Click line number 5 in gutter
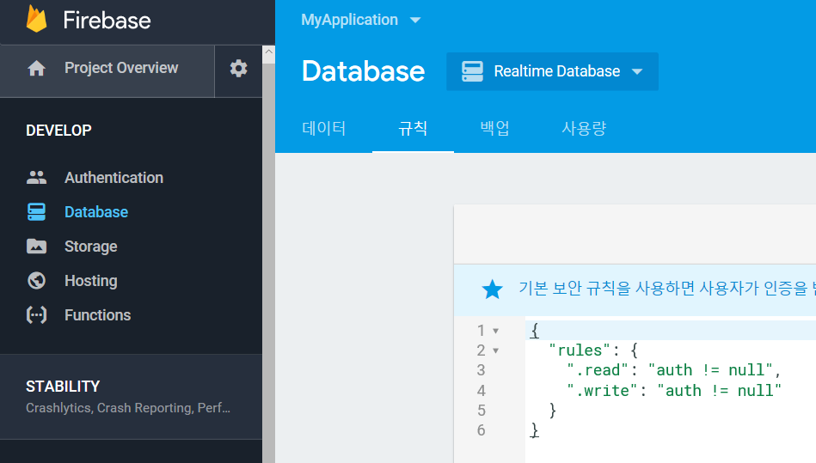 click(481, 411)
